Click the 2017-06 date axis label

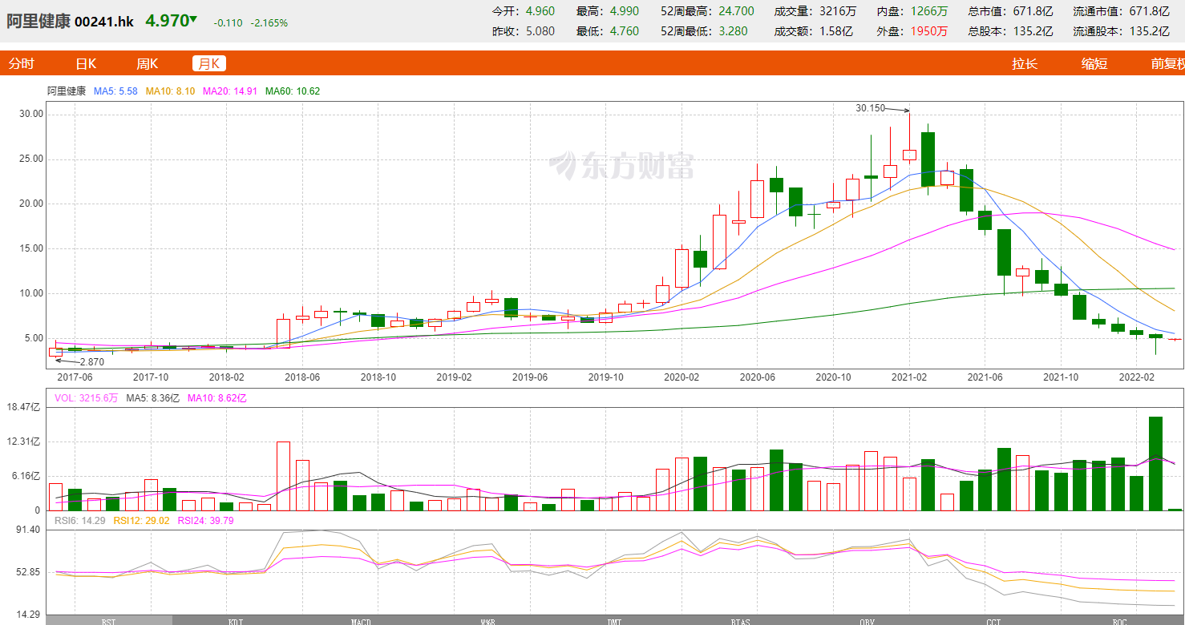pyautogui.click(x=75, y=377)
